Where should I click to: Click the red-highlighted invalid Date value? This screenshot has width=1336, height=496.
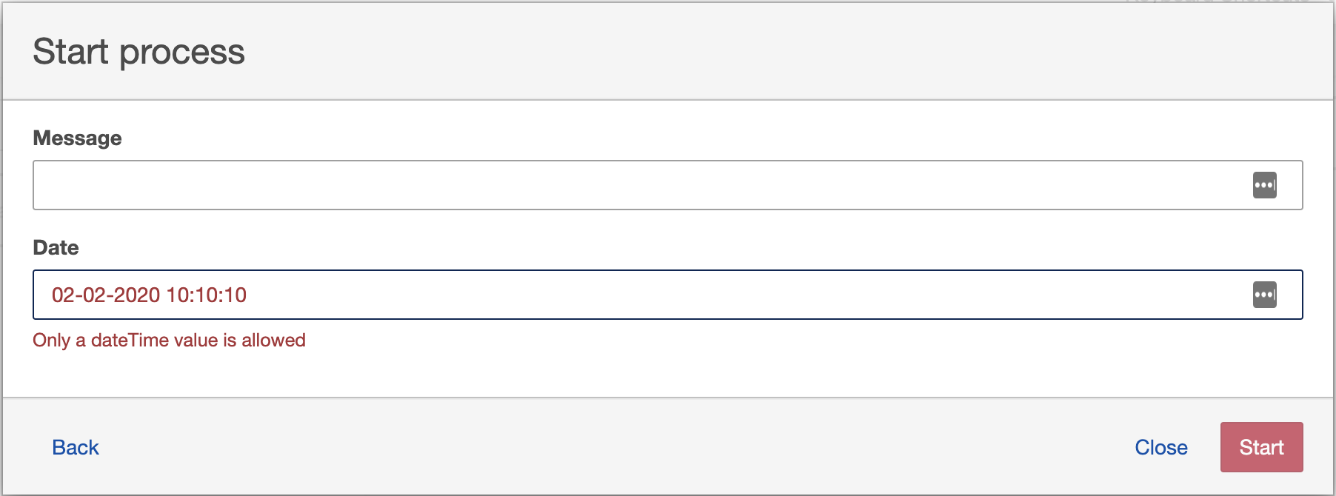[149, 295]
